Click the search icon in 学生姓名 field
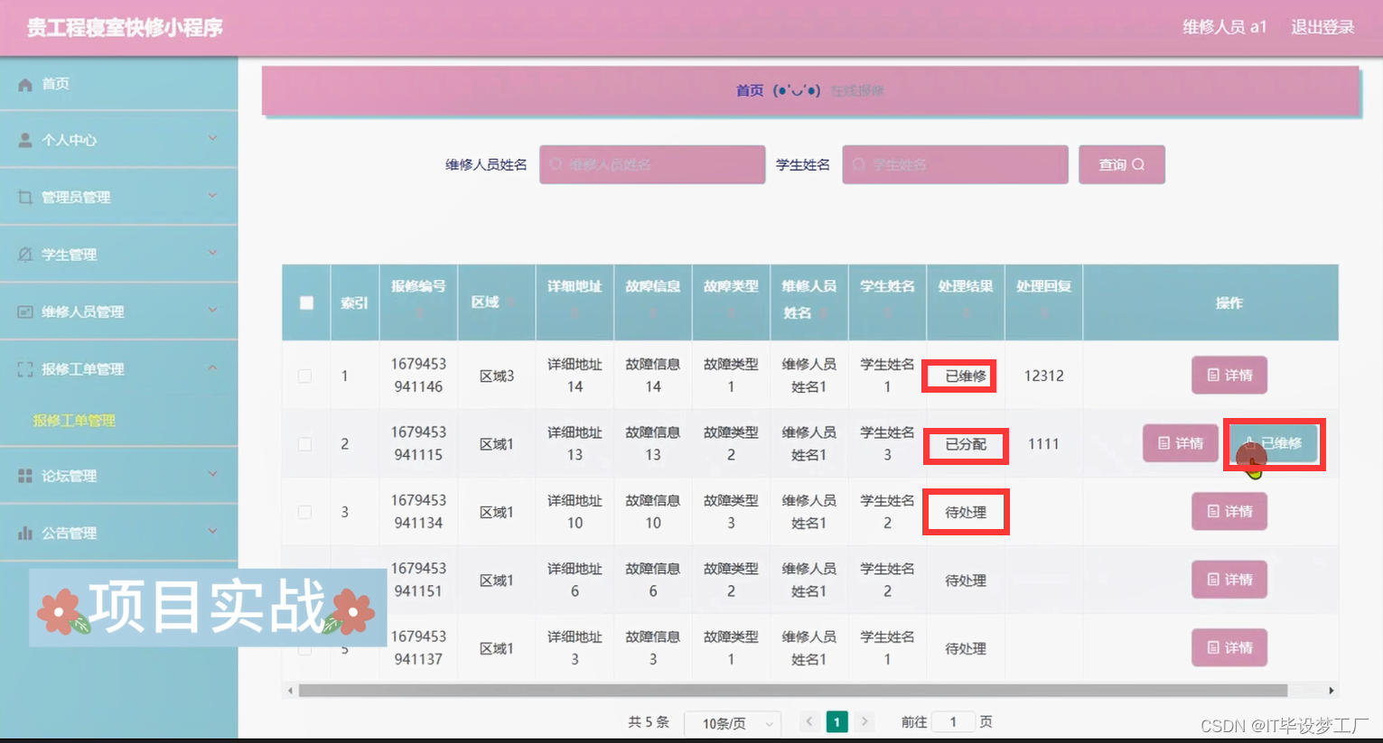The height and width of the screenshot is (743, 1383). (859, 164)
